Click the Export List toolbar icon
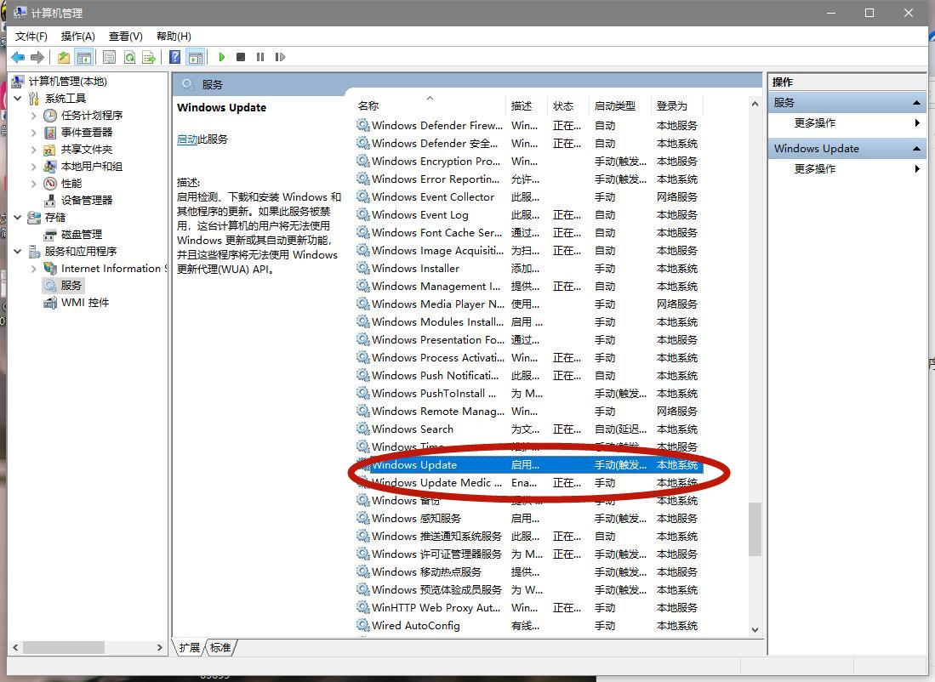 (149, 57)
